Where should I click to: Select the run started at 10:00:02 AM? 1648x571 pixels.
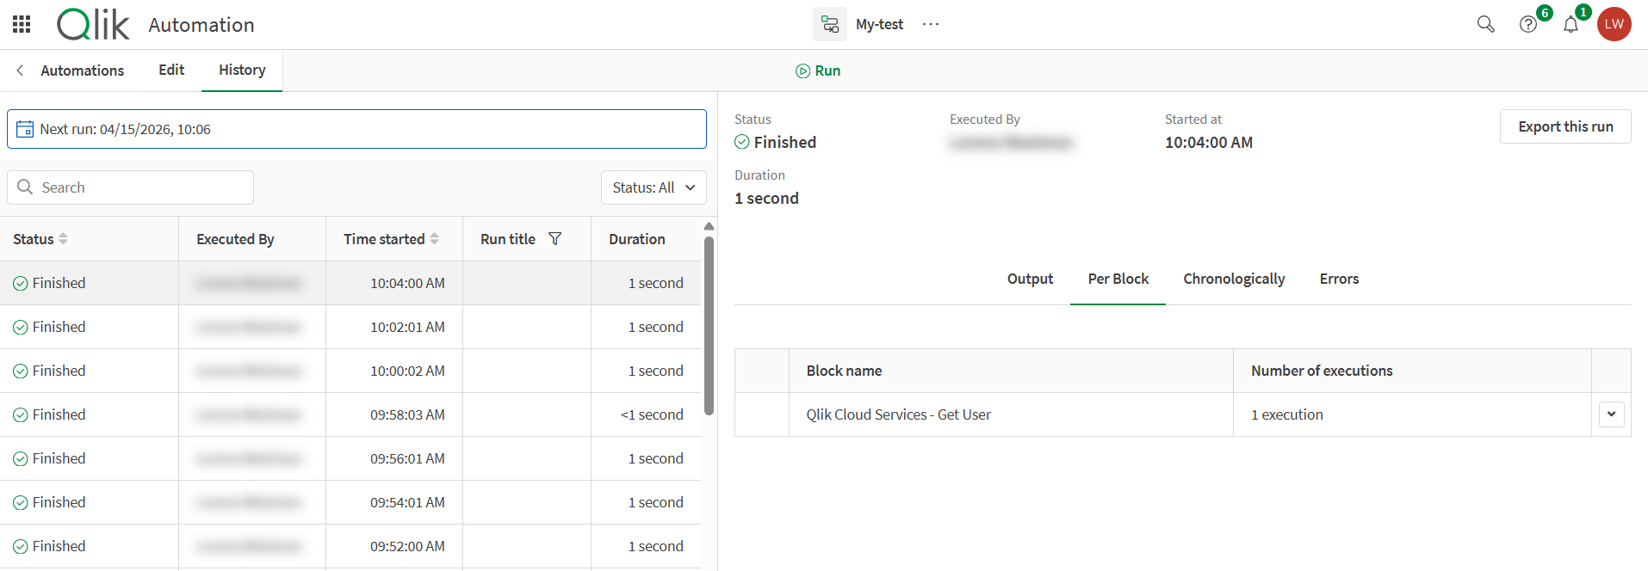[350, 371]
